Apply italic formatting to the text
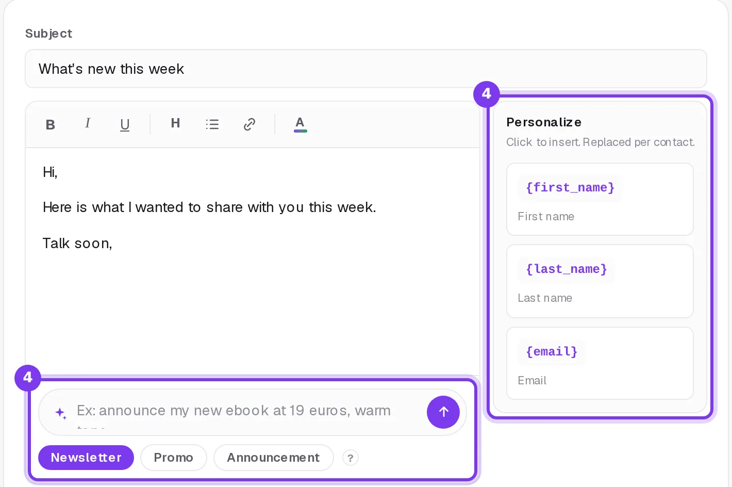Screen dimensions: 732x487 (x=88, y=123)
